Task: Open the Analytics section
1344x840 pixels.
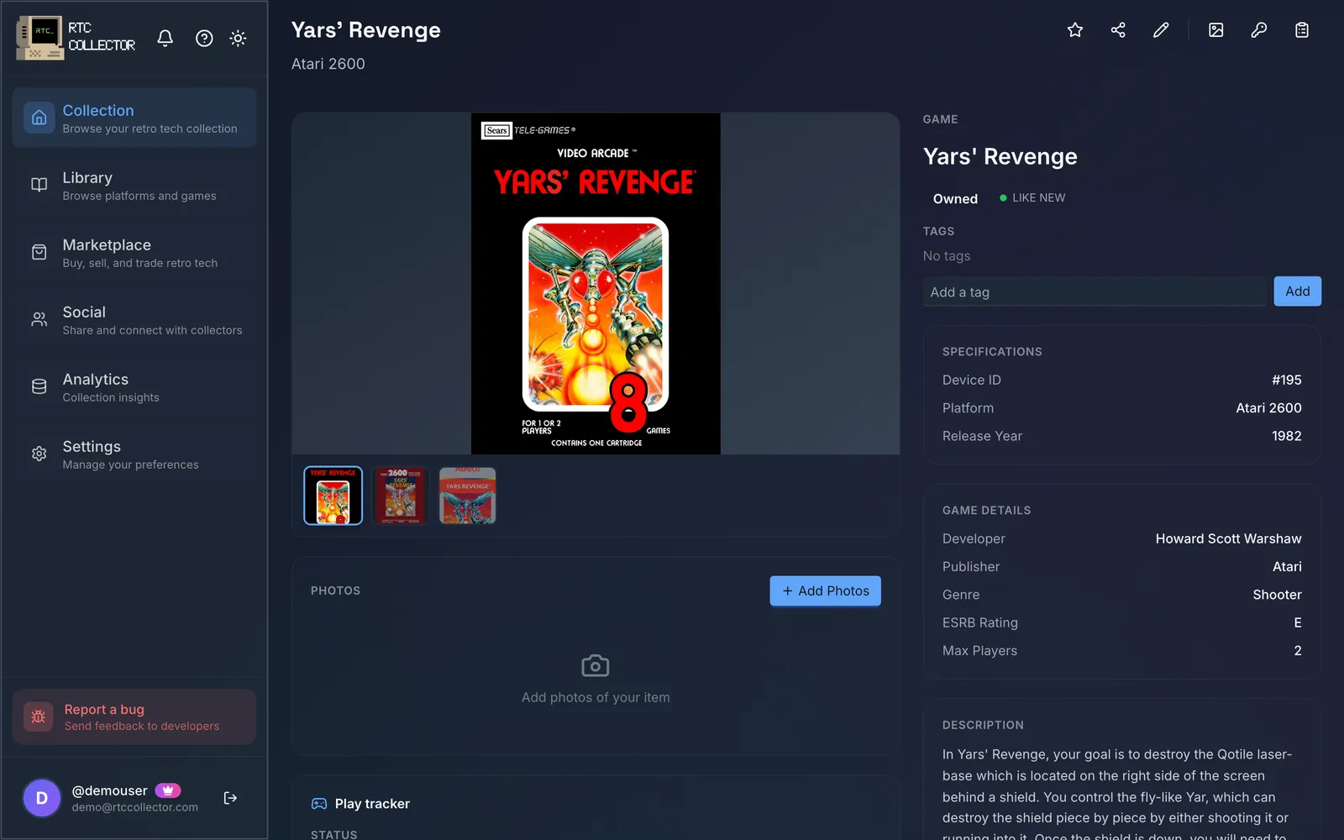Action: pos(134,386)
